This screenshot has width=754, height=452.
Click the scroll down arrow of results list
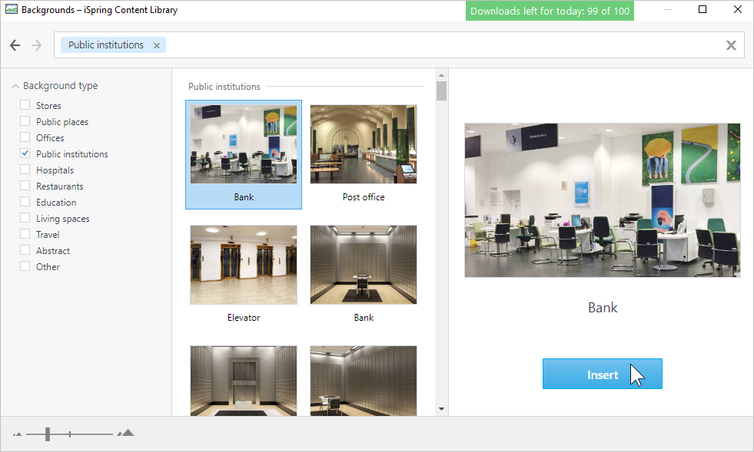441,409
